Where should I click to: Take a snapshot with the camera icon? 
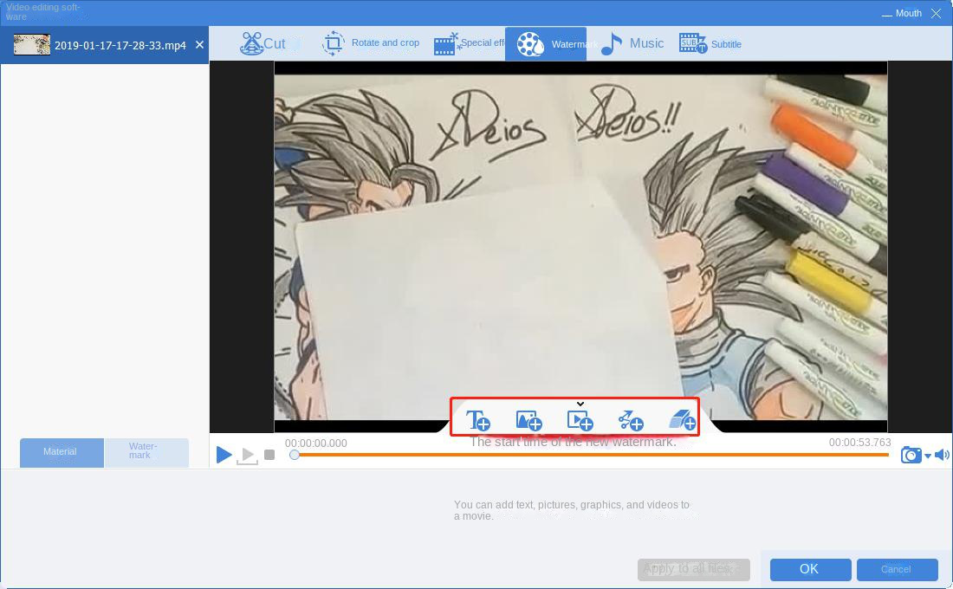pos(911,455)
